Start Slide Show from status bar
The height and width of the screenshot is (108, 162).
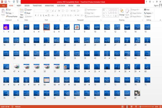(x=136, y=107)
